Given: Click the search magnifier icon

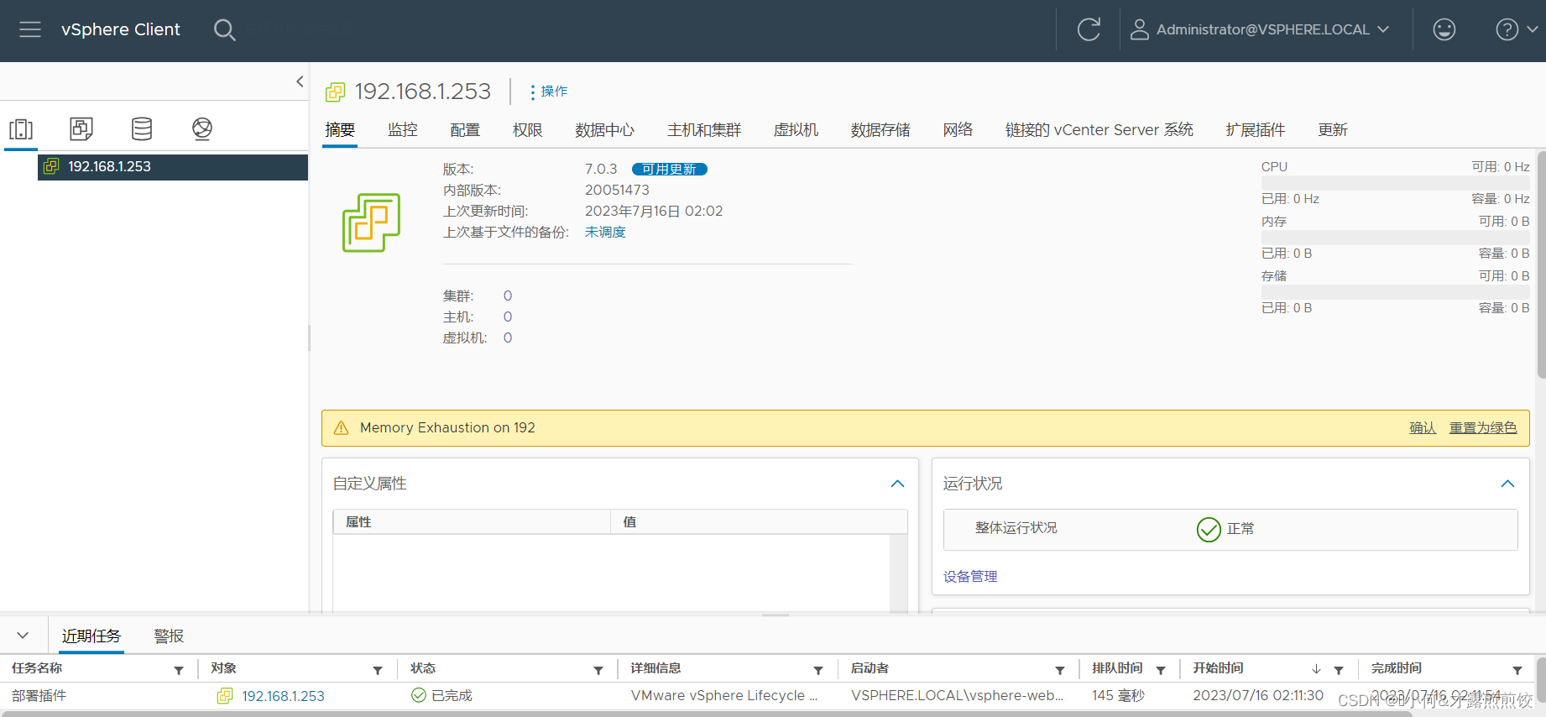Looking at the screenshot, I should tap(224, 30).
